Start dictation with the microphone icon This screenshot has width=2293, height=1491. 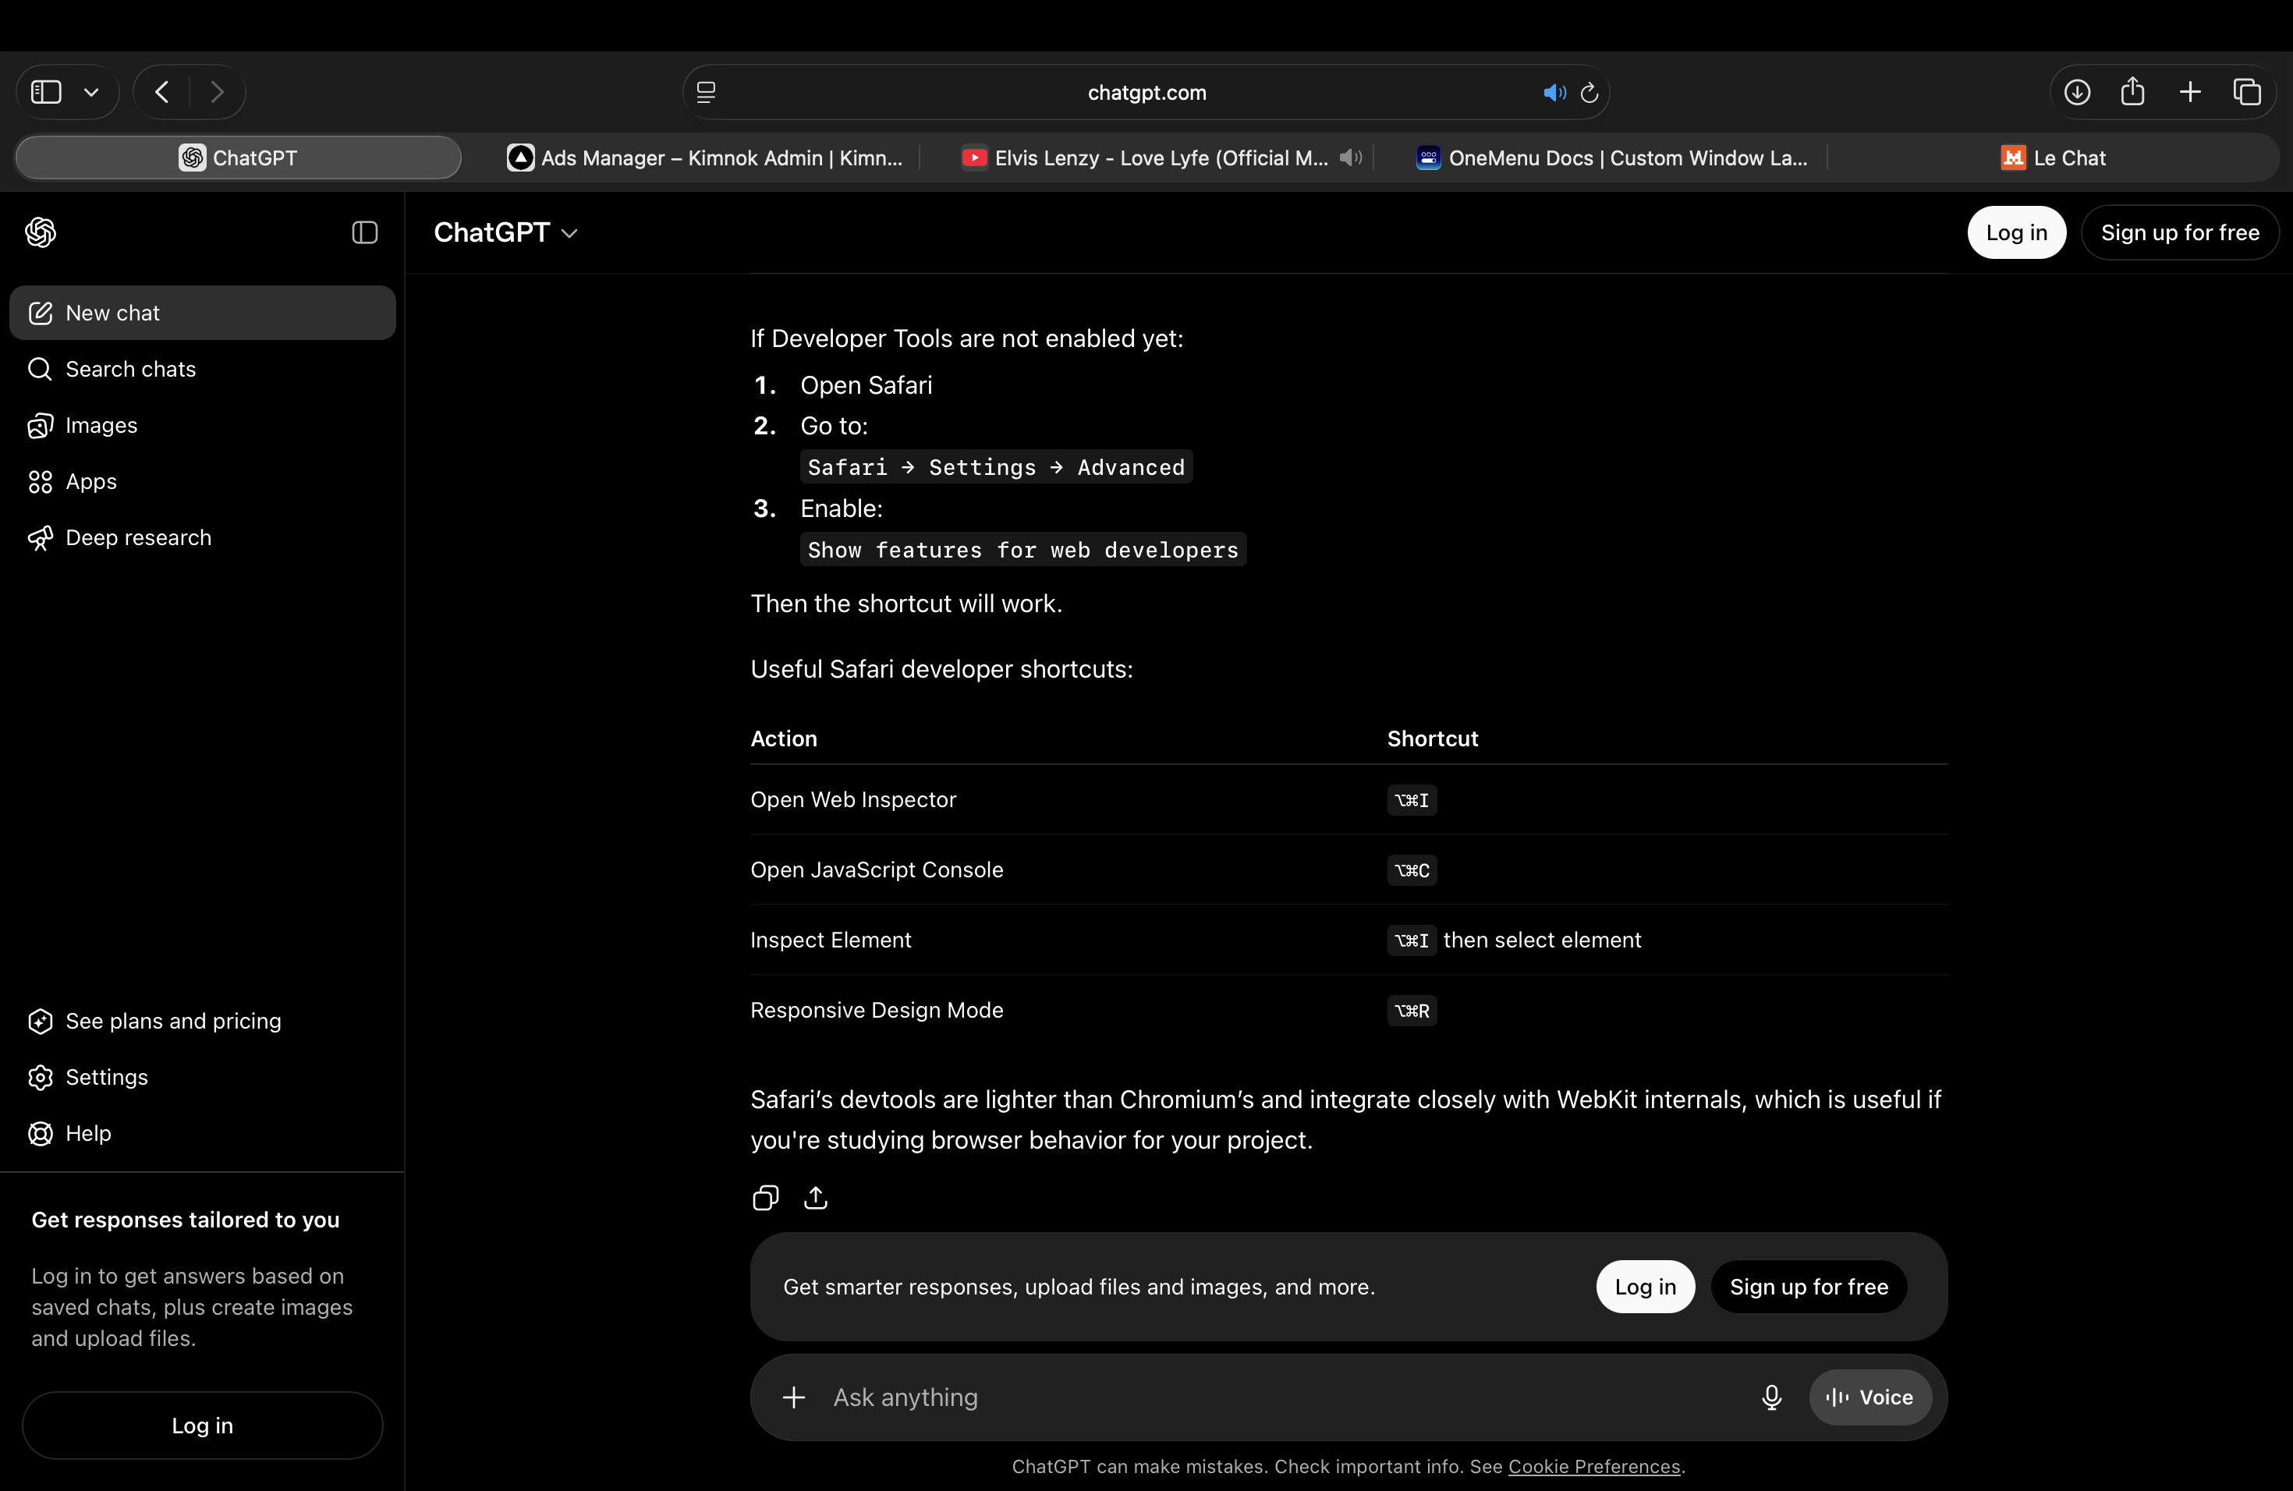pos(1770,1397)
